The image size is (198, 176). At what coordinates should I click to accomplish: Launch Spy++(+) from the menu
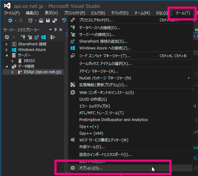pyautogui.click(x=130, y=126)
